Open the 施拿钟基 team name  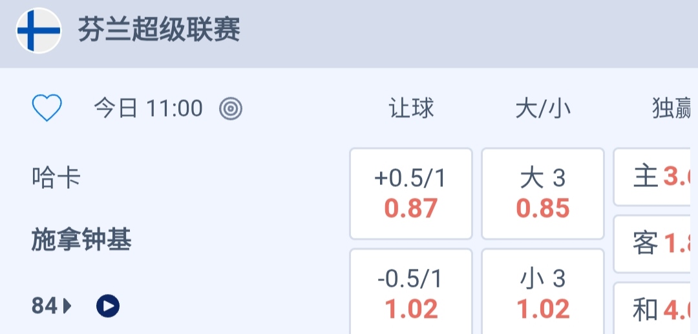[81, 241]
